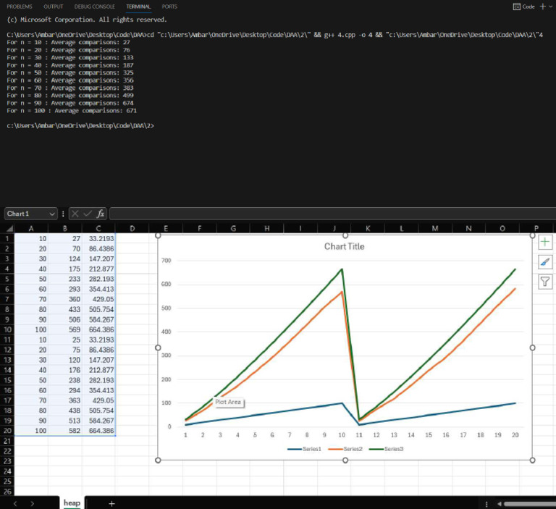Add a new sheet with plus button
The image size is (556, 509).
[x=111, y=504]
